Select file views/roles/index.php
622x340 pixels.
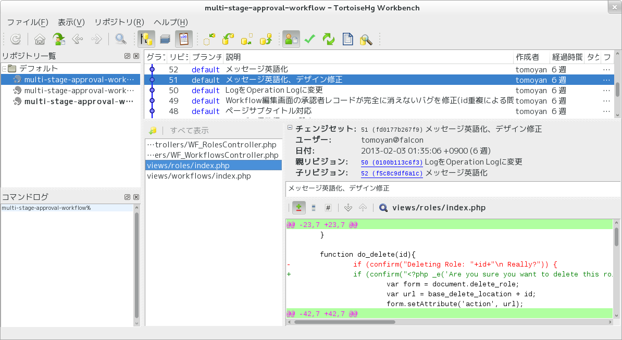214,165
